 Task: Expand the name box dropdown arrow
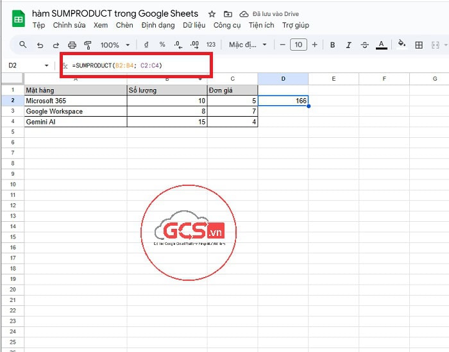coord(46,65)
